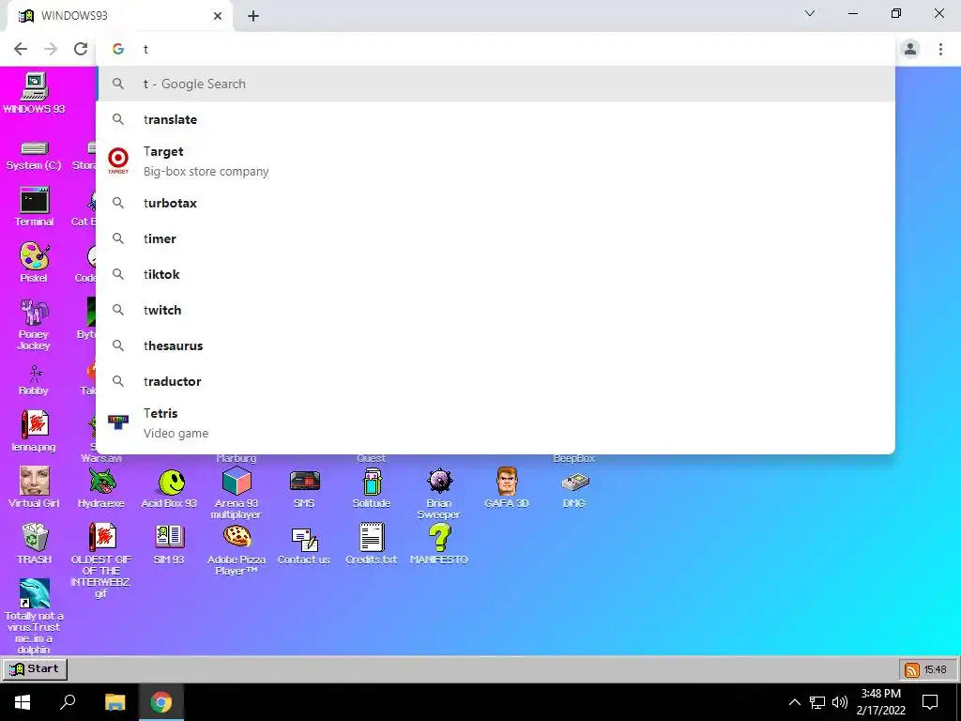This screenshot has width=961, height=721.
Task: Open File Explorer from the taskbar
Action: tap(114, 702)
